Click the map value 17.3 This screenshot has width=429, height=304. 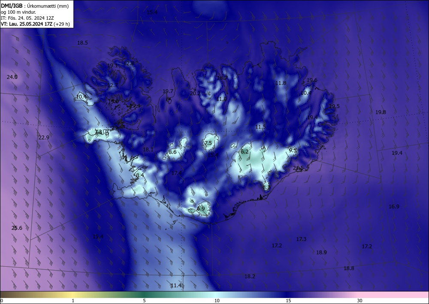coord(301,239)
